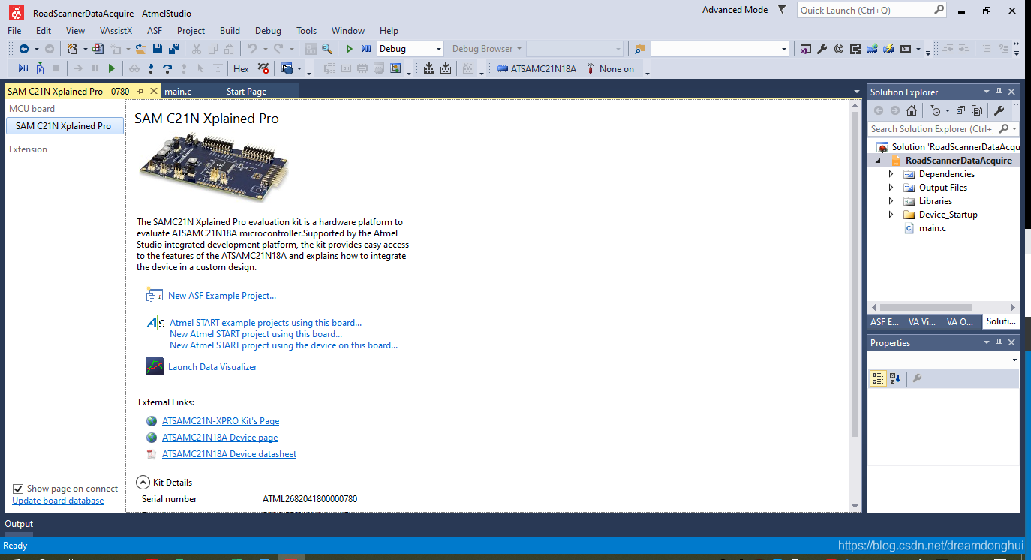Expand the Device_Startup folder node
Image resolution: width=1031 pixels, height=560 pixels.
click(891, 215)
